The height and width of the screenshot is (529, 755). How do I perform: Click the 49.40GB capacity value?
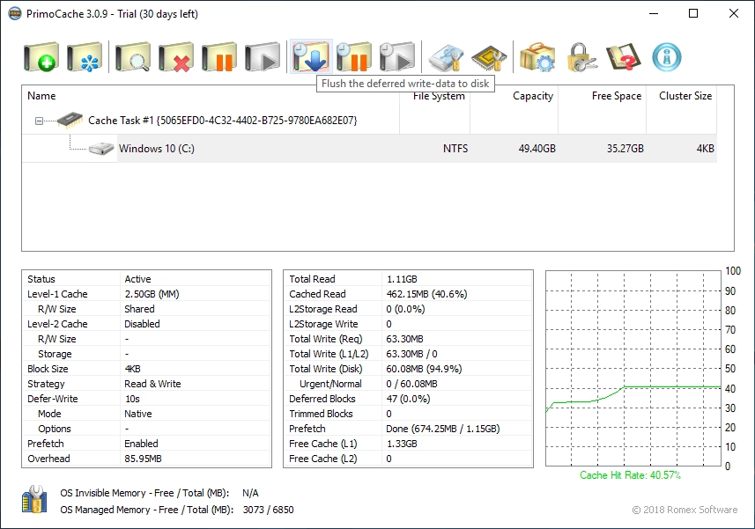pyautogui.click(x=537, y=149)
